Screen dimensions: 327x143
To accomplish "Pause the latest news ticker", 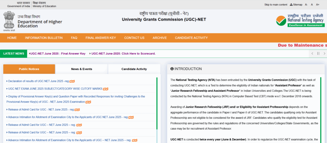I will 318,54.
